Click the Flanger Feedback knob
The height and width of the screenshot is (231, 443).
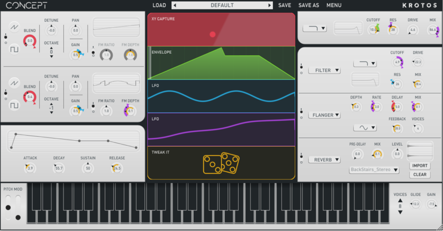pyautogui.click(x=397, y=129)
